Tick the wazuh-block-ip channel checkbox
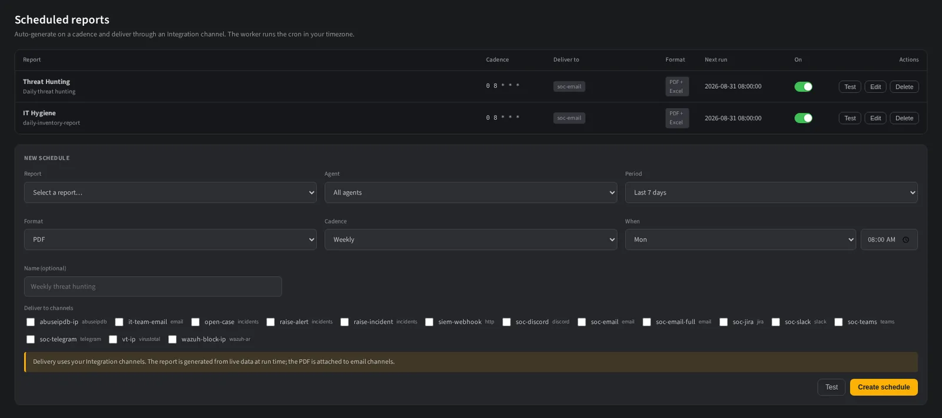 [x=173, y=339]
